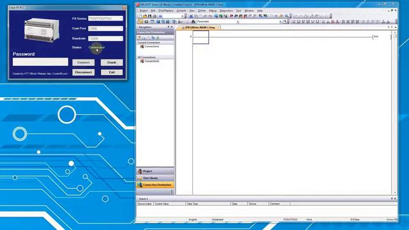Screen dimensions: 409x230
Task: Click the Current Connection header in navigation
Action: coord(155,42)
